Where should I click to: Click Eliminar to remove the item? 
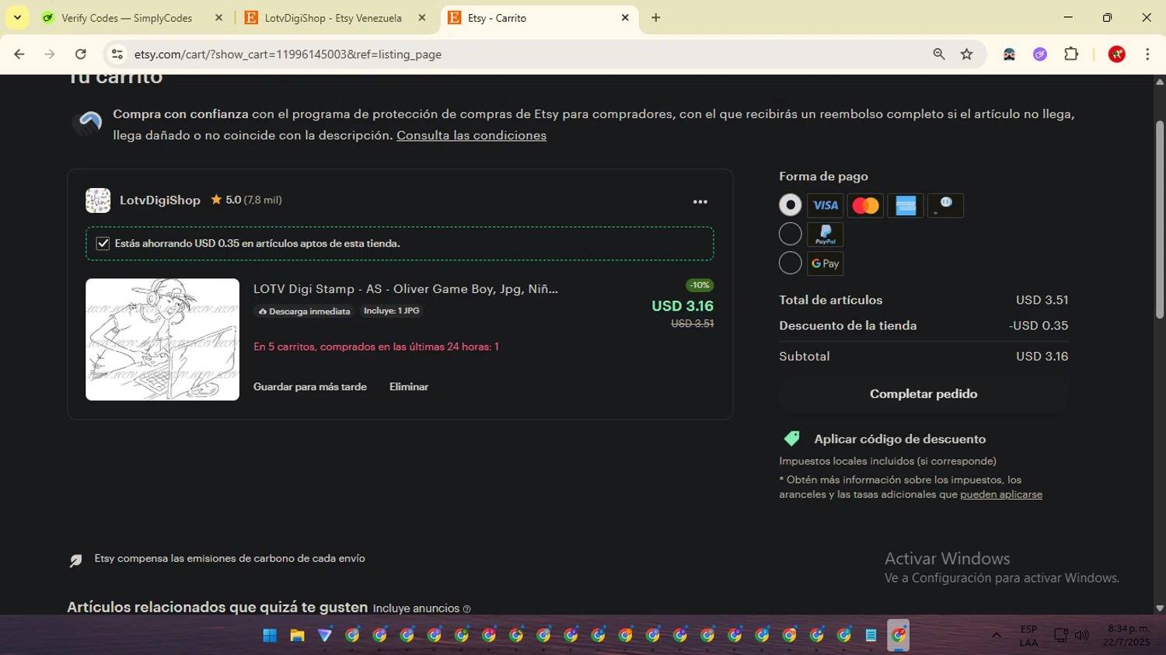[409, 387]
